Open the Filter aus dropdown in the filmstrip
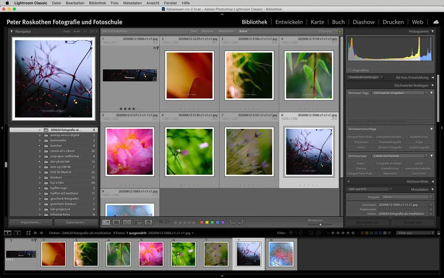 pyautogui.click(x=414, y=233)
